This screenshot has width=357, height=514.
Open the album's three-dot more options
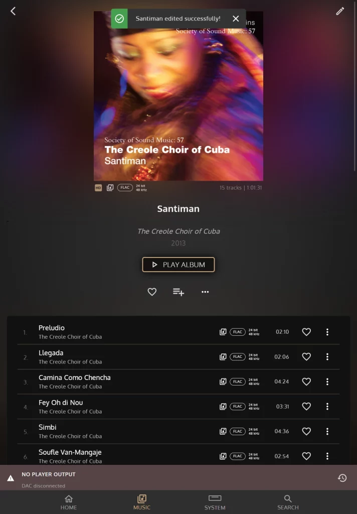pos(205,292)
